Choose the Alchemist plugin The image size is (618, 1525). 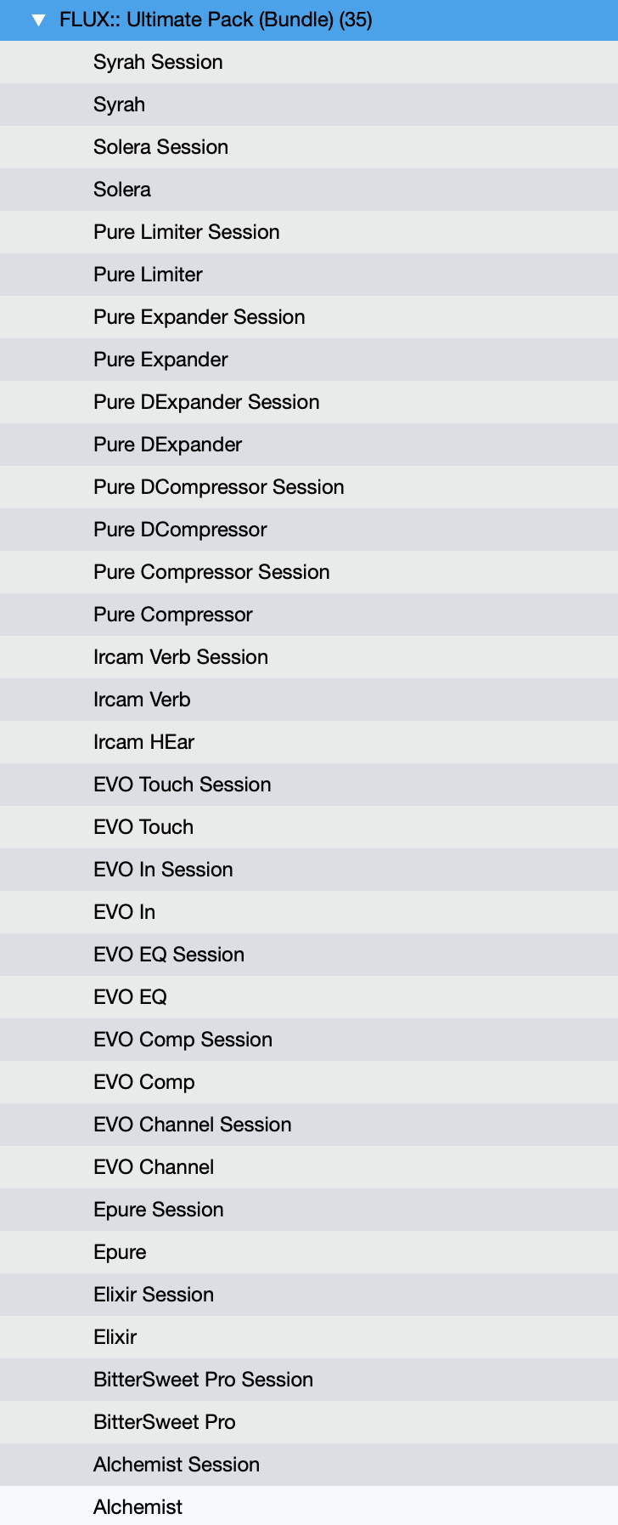point(138,1507)
